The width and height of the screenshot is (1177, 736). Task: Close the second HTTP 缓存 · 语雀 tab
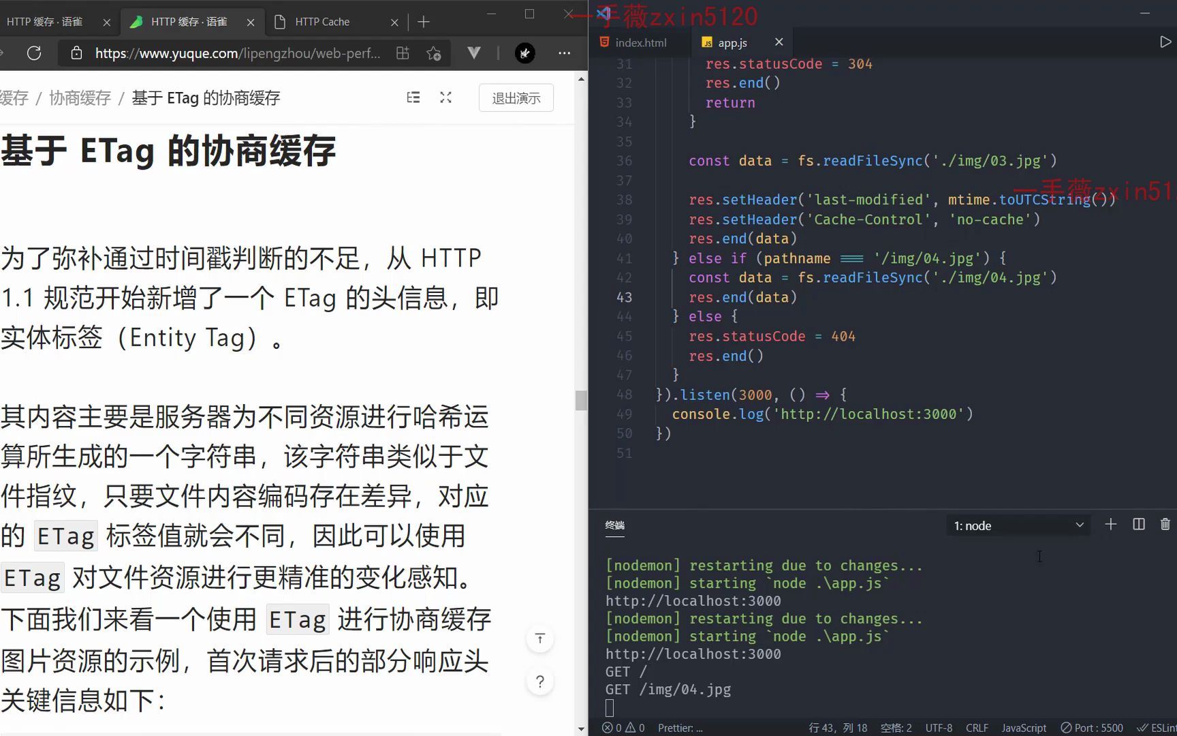point(251,22)
